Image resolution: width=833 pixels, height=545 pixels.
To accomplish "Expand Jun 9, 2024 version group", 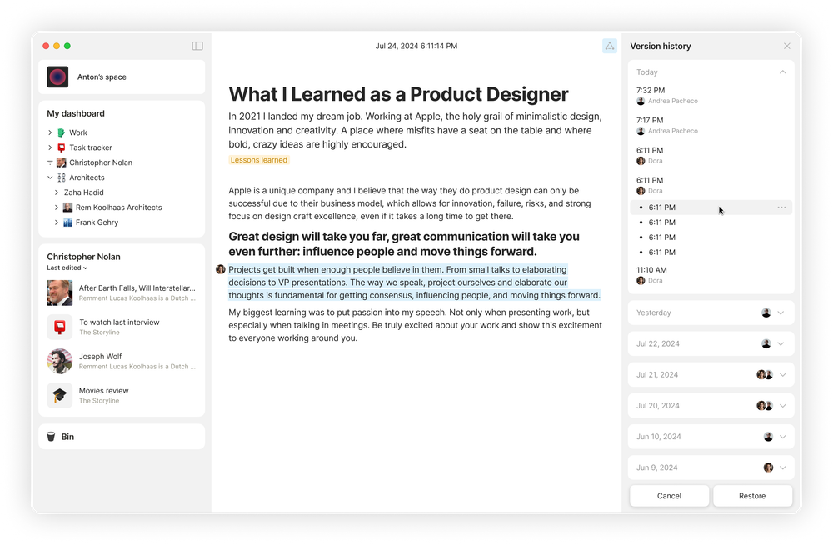I will (x=782, y=467).
